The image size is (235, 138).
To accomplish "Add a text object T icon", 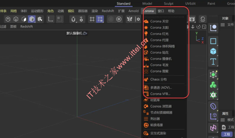I will [213, 62].
